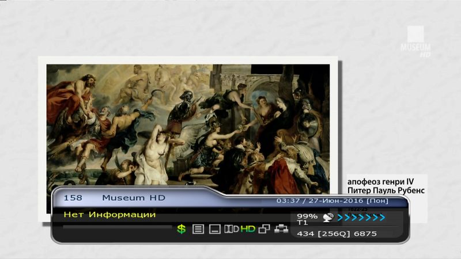Select the program progress bar
The height and width of the screenshot is (259, 461).
click(117, 228)
